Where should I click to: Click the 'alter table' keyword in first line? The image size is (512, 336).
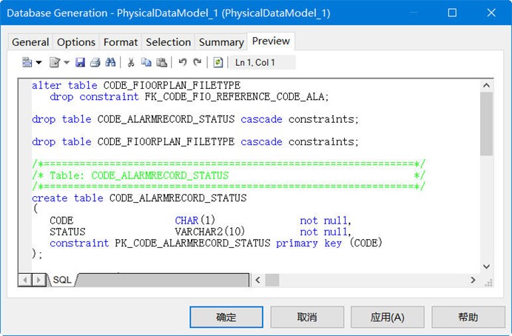[64, 86]
